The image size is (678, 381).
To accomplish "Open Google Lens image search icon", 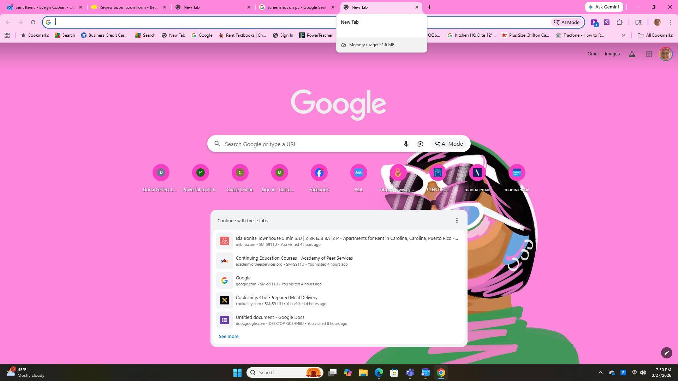I will [420, 144].
